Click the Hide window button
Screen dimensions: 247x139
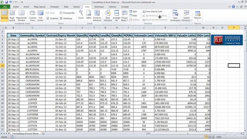coord(133,15)
